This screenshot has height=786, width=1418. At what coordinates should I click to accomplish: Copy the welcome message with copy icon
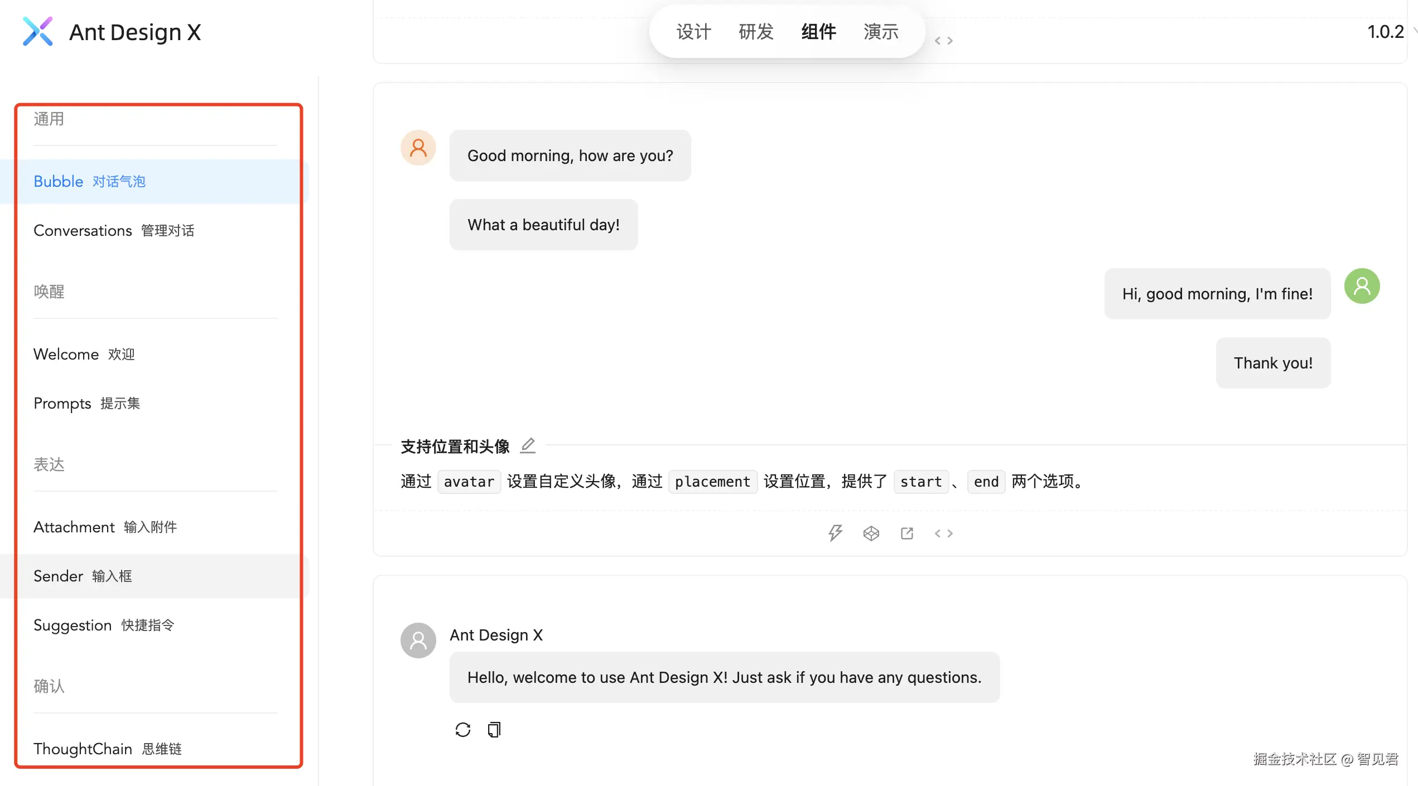tap(494, 730)
